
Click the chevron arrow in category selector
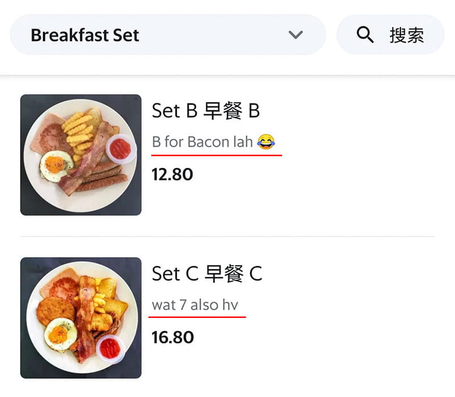(296, 35)
